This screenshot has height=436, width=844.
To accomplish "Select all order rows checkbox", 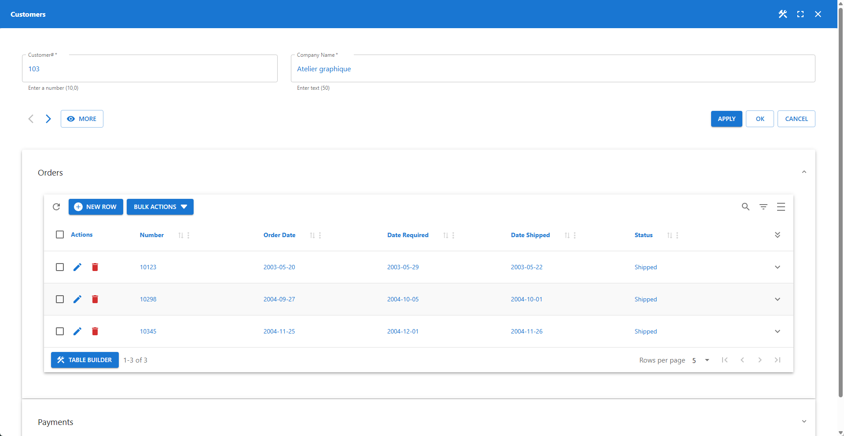I will tap(60, 234).
